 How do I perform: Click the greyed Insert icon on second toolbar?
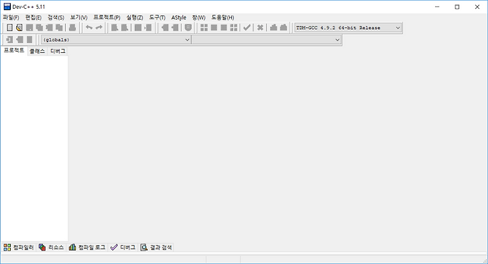click(9, 39)
